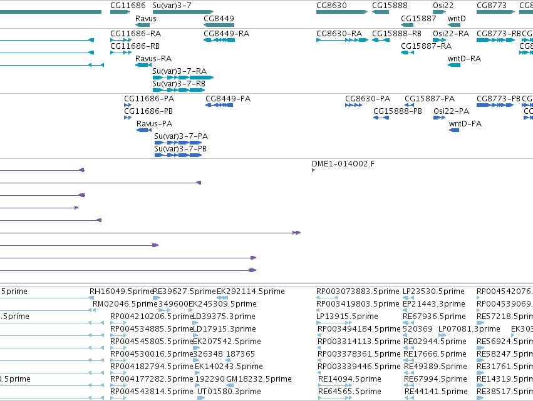Select the CG8630 gene label
This screenshot has height=401, width=533.
(x=331, y=6)
